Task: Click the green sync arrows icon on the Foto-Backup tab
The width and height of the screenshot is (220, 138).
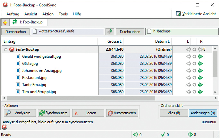Action: coord(15,22)
